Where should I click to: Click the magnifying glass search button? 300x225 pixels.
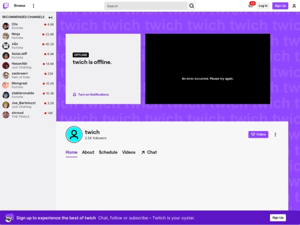click(x=192, y=6)
